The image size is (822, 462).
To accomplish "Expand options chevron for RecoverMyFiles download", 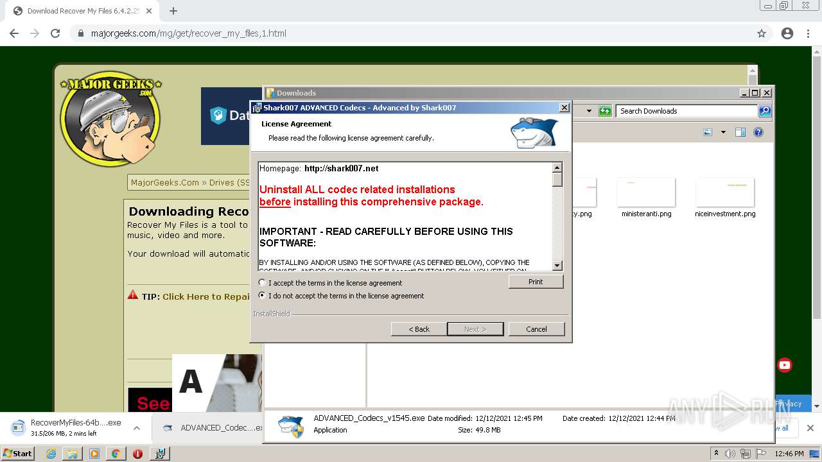I will point(137,427).
